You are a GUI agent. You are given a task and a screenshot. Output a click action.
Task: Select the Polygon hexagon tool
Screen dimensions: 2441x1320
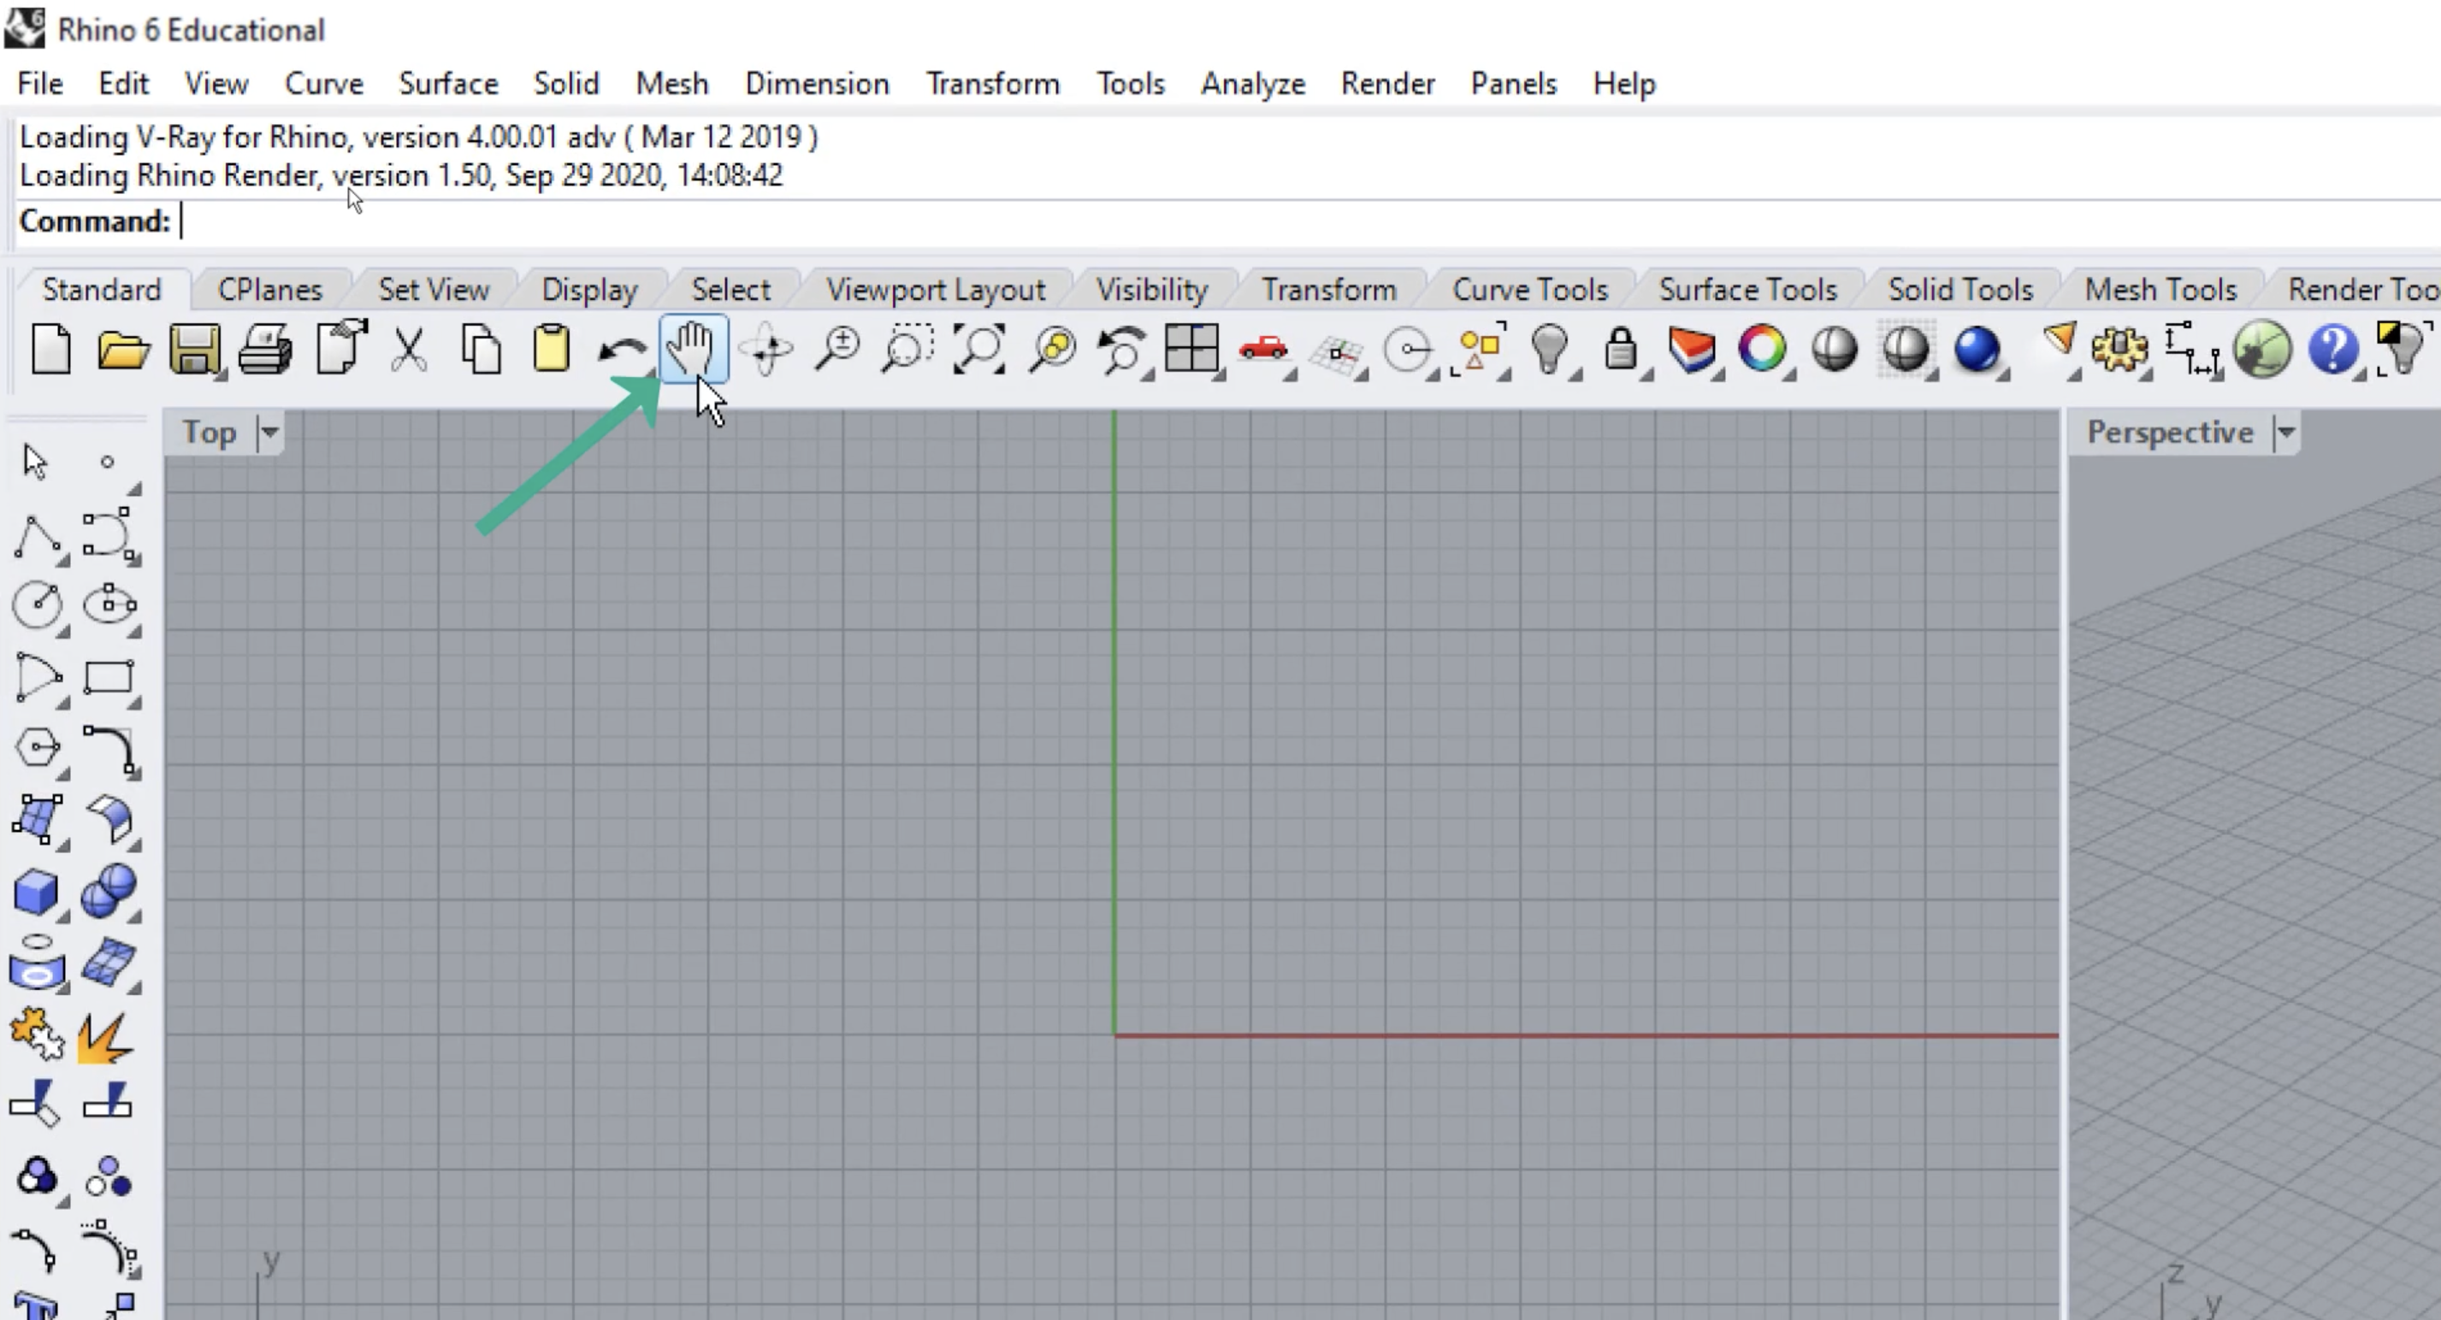pos(38,748)
